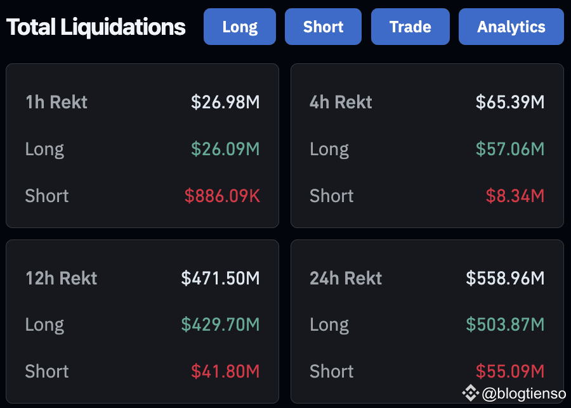Click the 4h total $65.39M value

click(510, 102)
